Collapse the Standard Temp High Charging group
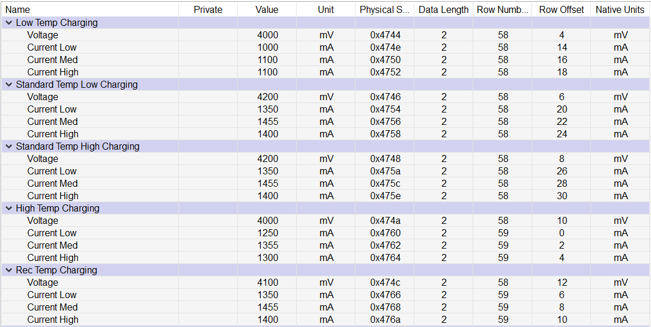This screenshot has width=651, height=327. tap(9, 147)
